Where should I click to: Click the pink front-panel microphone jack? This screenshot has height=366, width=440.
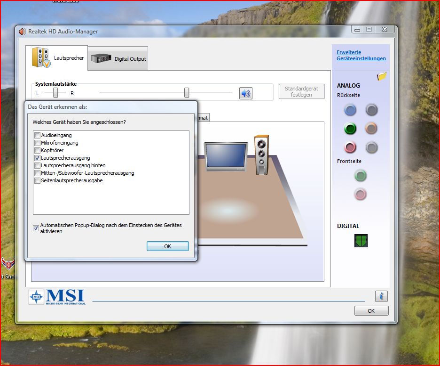(x=361, y=194)
